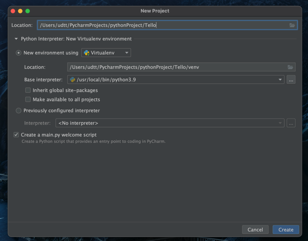Collapse the Python Interpreter section
The width and height of the screenshot is (308, 241).
(16, 39)
